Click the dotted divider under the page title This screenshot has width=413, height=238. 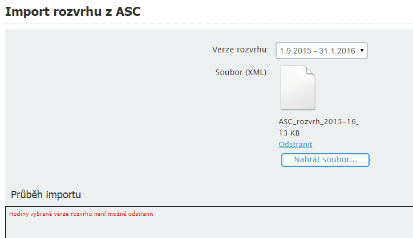pos(209,24)
